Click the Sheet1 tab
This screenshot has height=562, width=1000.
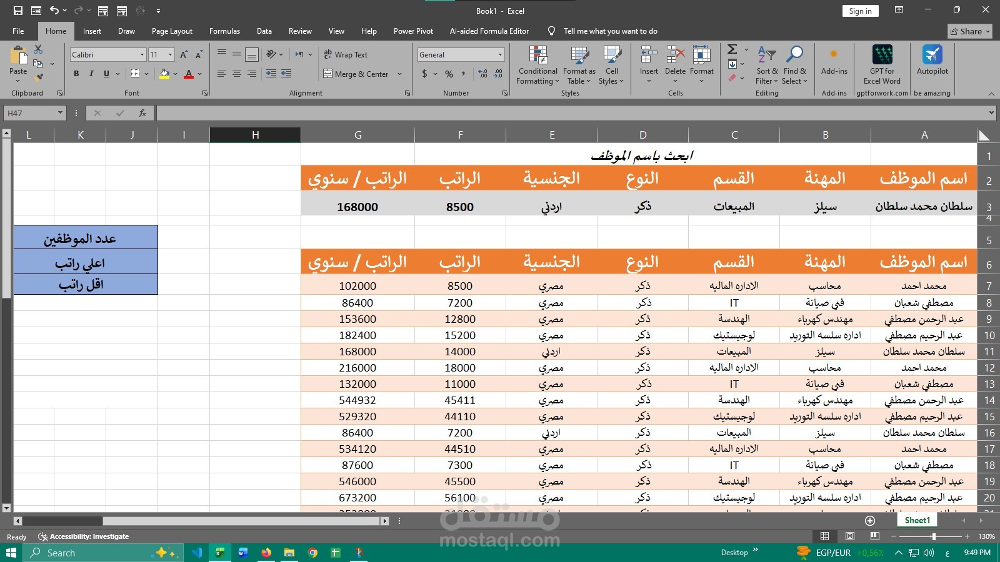(917, 520)
